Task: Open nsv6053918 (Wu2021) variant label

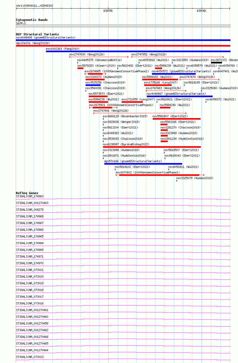Action: click(x=154, y=60)
